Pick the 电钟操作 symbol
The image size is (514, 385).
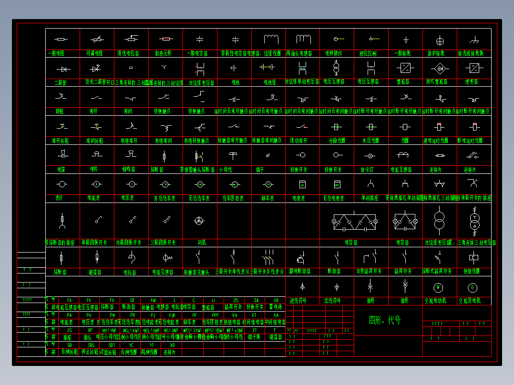(x=339, y=39)
